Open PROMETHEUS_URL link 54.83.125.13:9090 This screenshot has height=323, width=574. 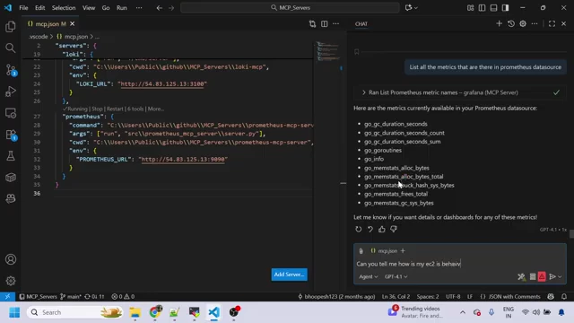tap(183, 160)
